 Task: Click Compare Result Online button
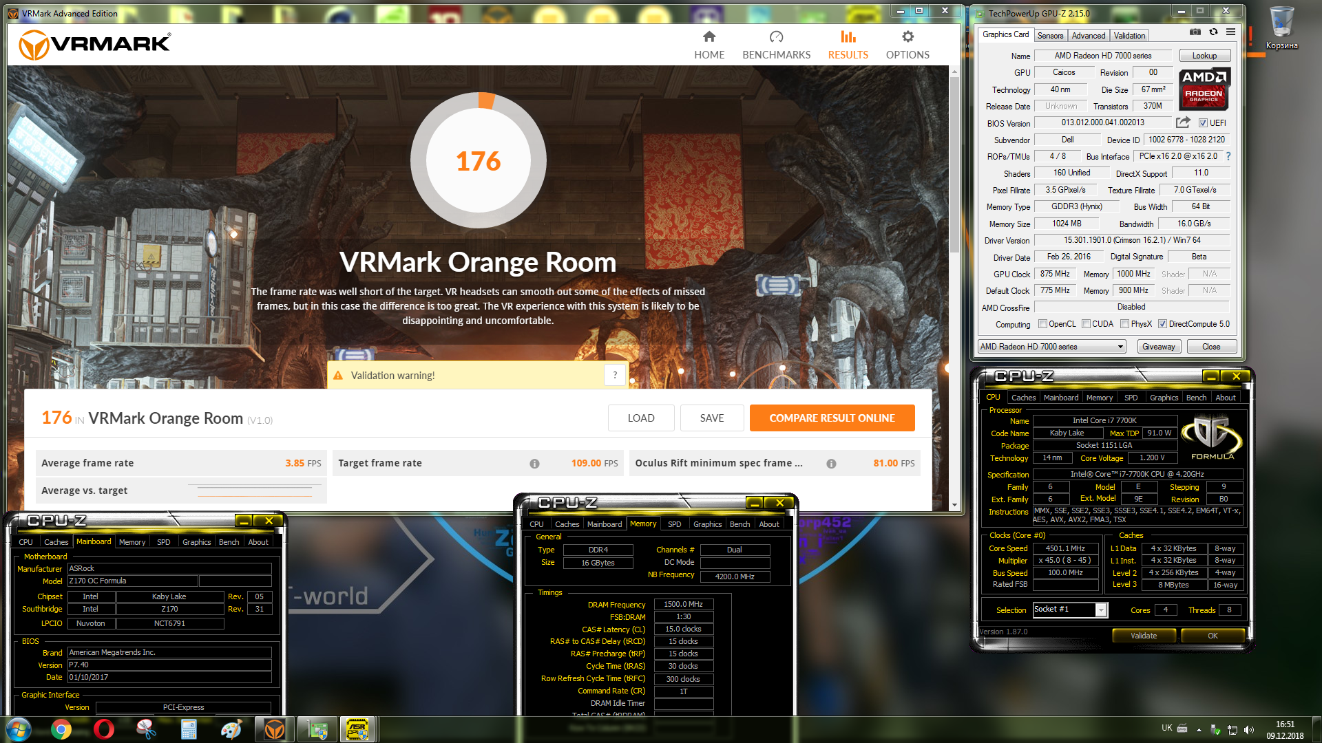click(832, 418)
